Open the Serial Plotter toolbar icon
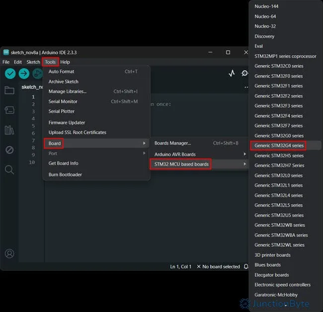Viewport: 323px width, 312px height. (x=232, y=74)
